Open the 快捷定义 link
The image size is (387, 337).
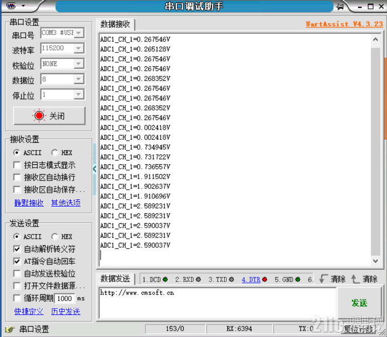click(29, 311)
